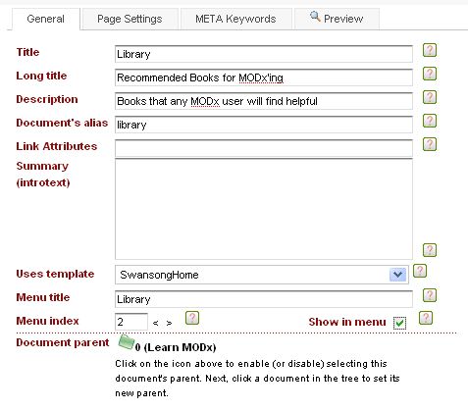
Task: Click the green folder Document parent icon
Action: tap(126, 342)
